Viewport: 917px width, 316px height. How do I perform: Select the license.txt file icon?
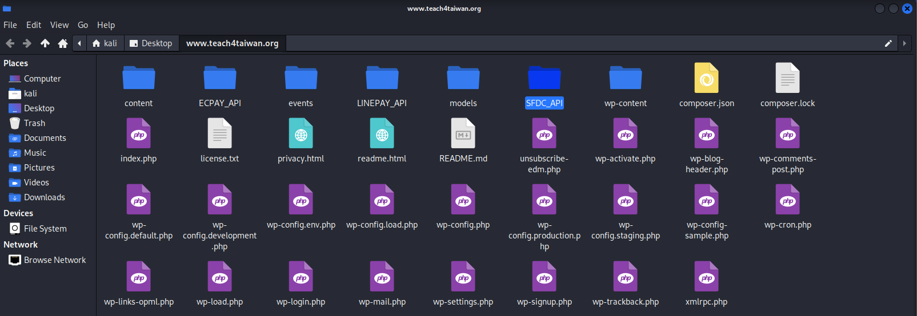click(220, 133)
